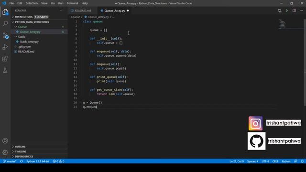Open the File menu
Screen dimensions: 306x172
[11, 3]
